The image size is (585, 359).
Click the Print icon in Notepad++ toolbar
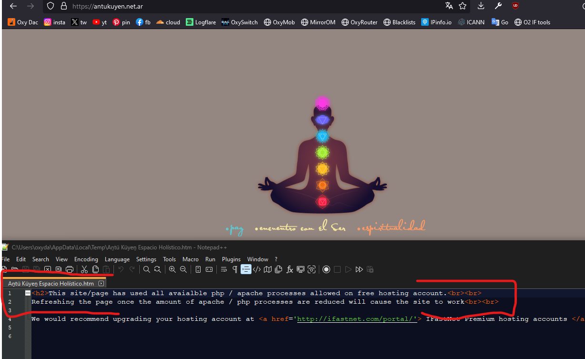(x=70, y=269)
